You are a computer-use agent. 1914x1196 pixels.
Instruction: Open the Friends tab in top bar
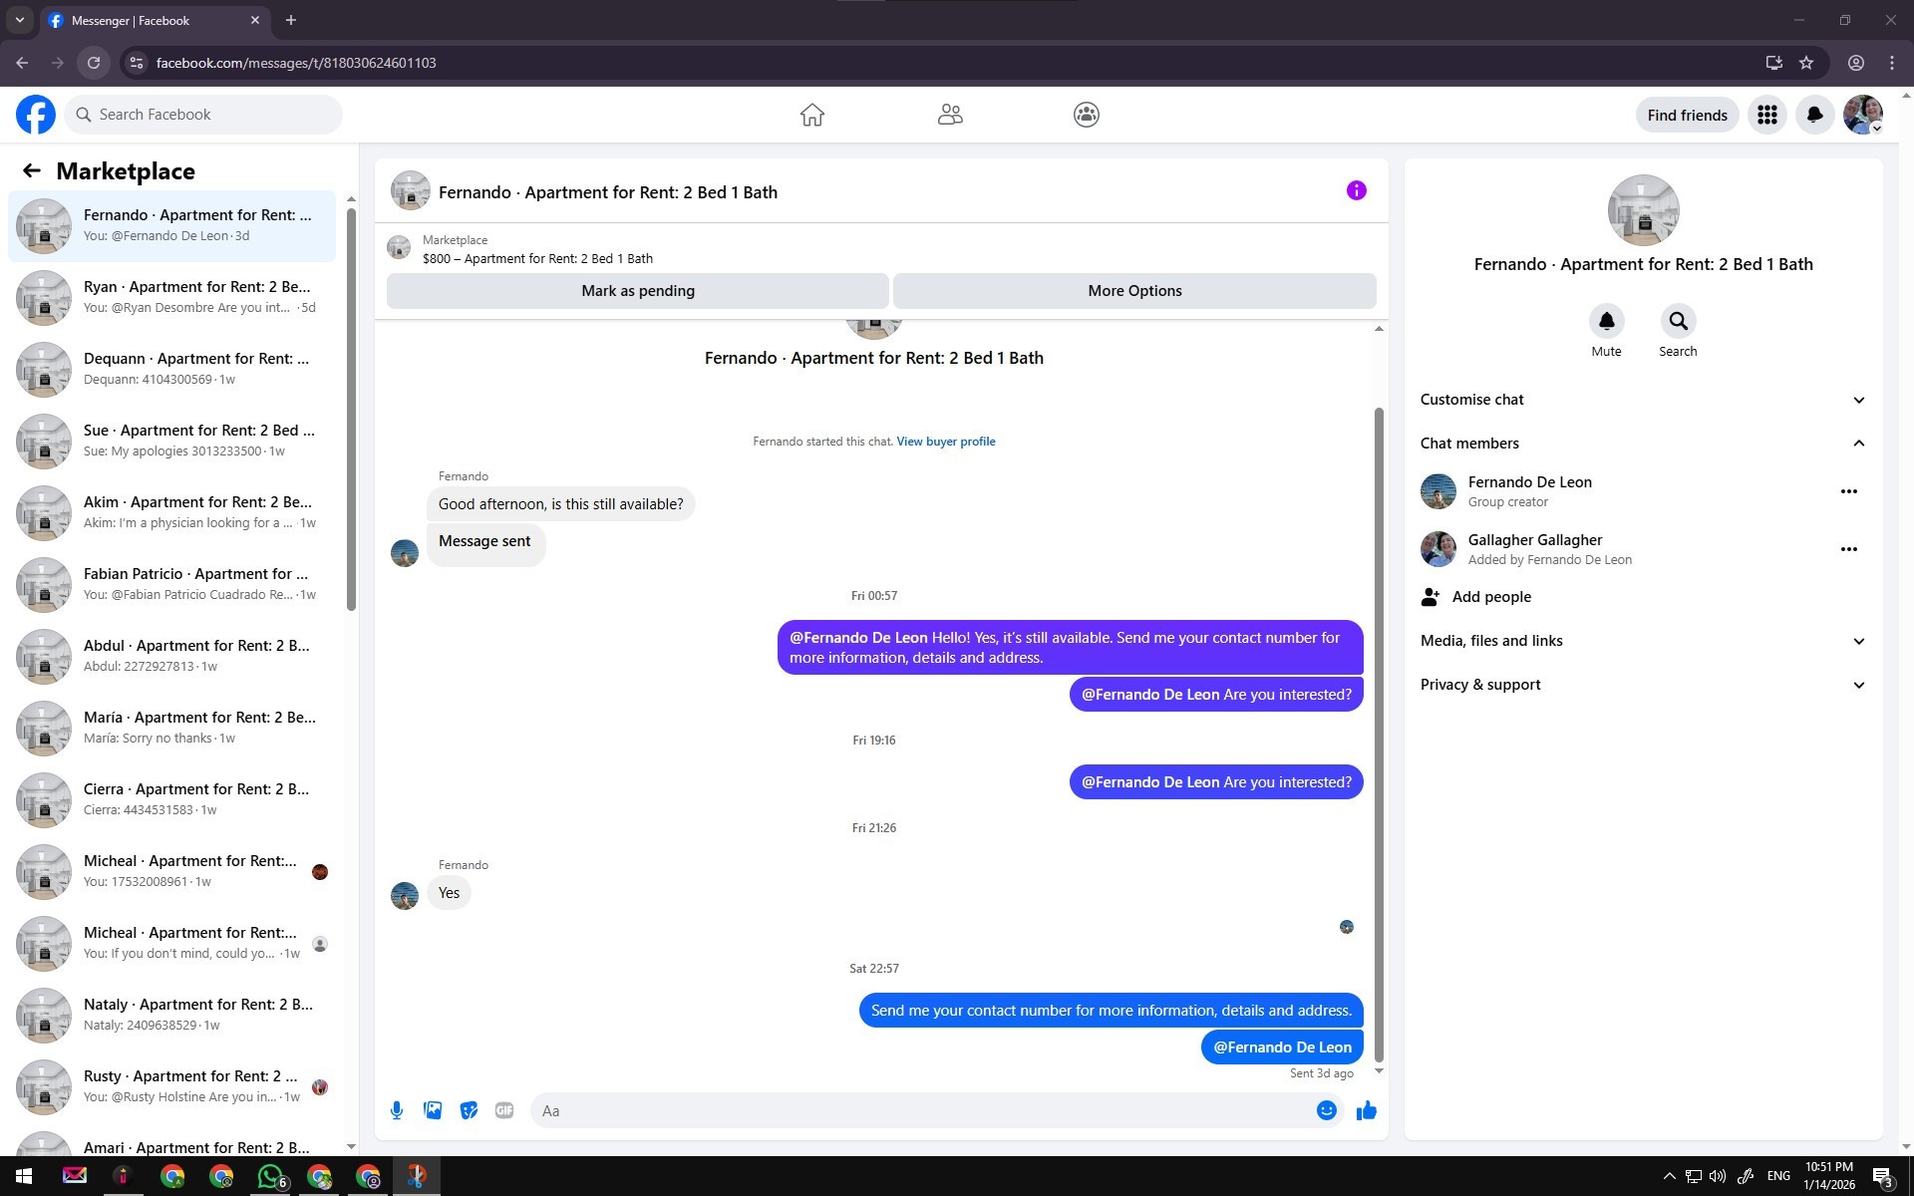point(949,115)
